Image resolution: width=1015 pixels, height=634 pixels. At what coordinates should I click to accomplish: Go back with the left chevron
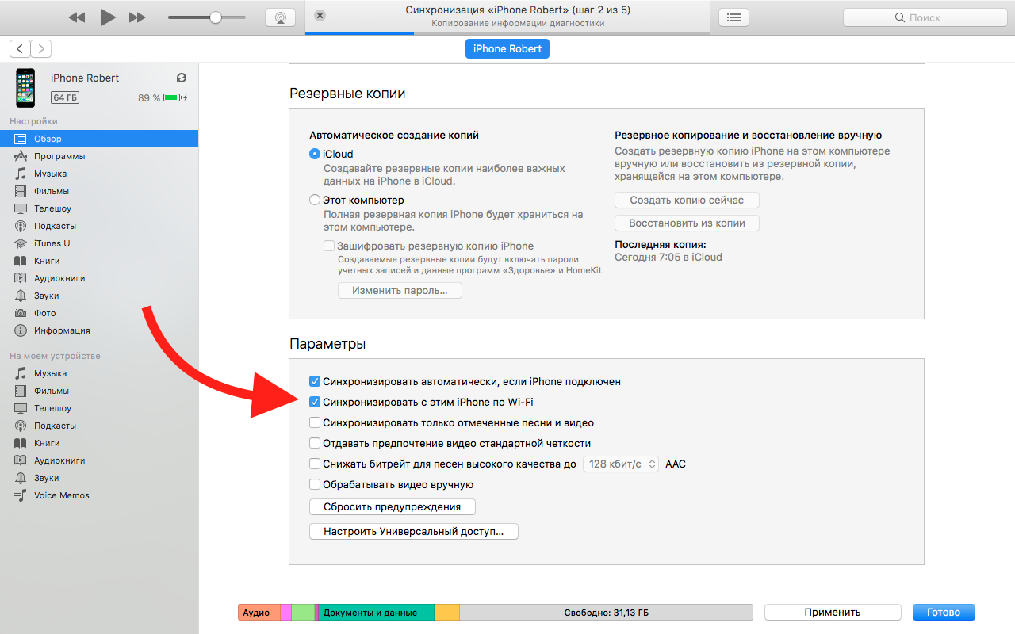click(20, 48)
